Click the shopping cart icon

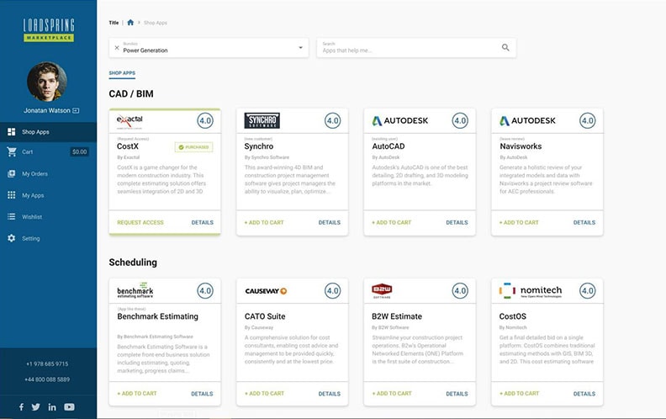coord(12,151)
